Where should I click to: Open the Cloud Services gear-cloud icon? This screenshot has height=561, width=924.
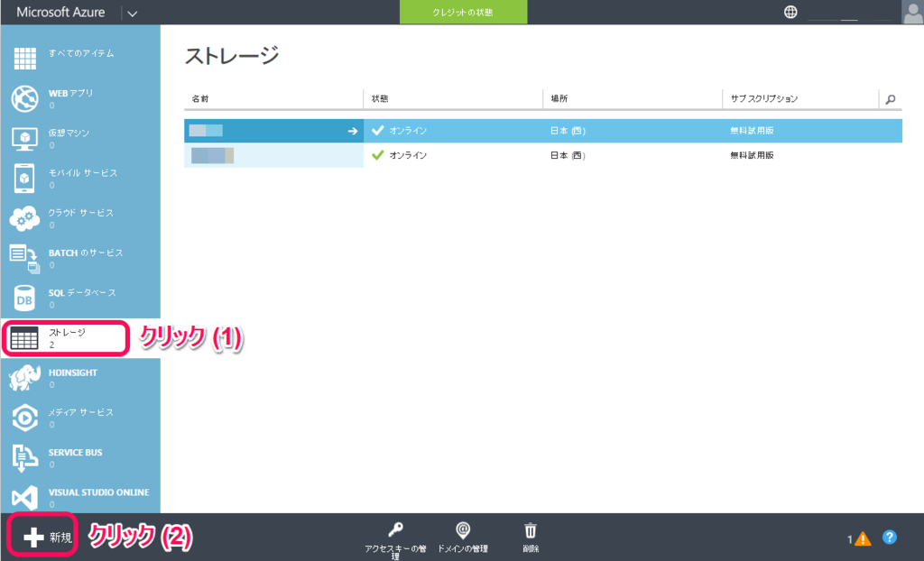click(x=24, y=218)
